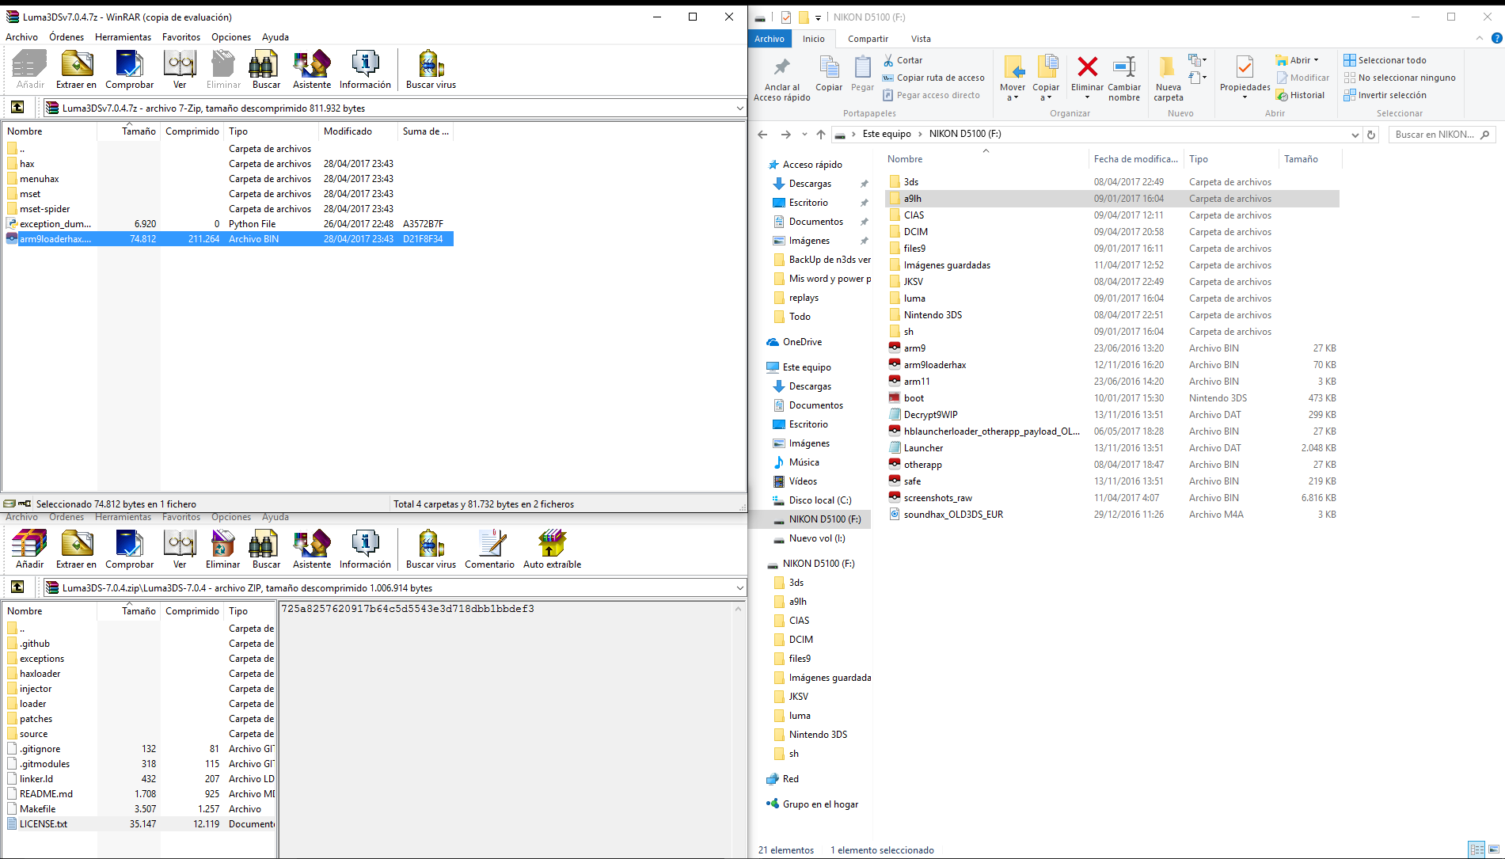Viewport: 1505px width, 859px height.
Task: Expand bottom WinRAR archive path dropdown
Action: coord(739,588)
